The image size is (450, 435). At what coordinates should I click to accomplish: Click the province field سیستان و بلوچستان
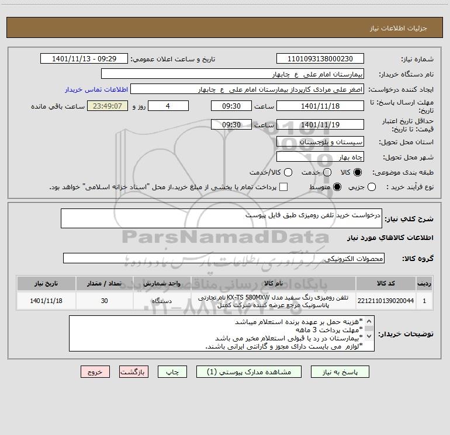coord(320,142)
